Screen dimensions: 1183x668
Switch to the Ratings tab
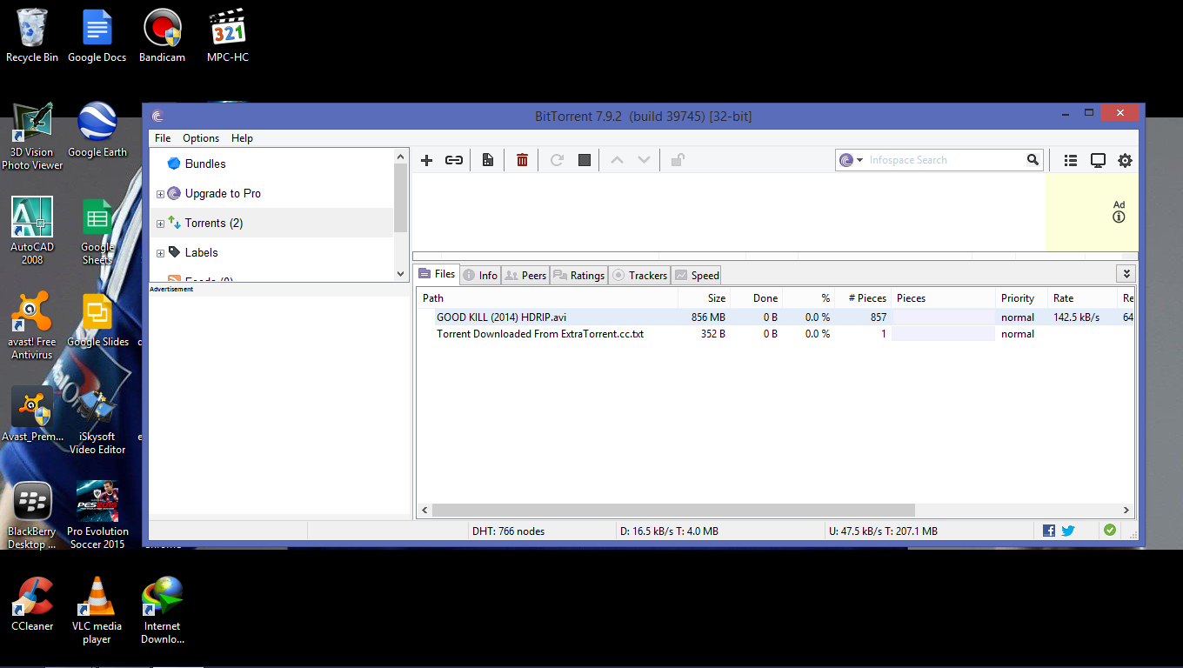tap(578, 275)
